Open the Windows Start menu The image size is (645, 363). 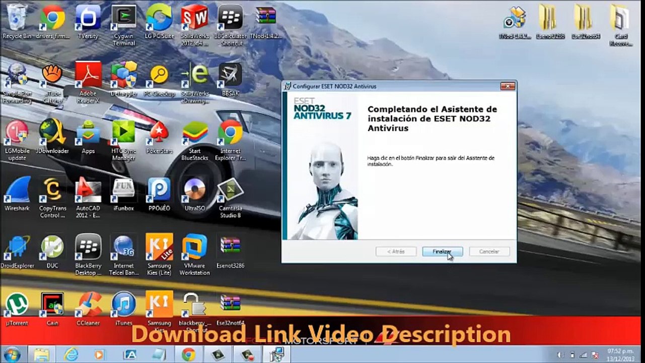(11, 354)
